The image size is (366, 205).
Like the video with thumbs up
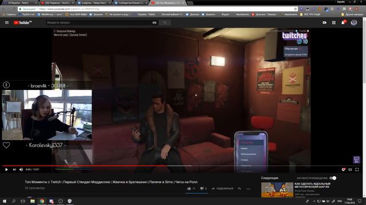pyautogui.click(x=189, y=188)
